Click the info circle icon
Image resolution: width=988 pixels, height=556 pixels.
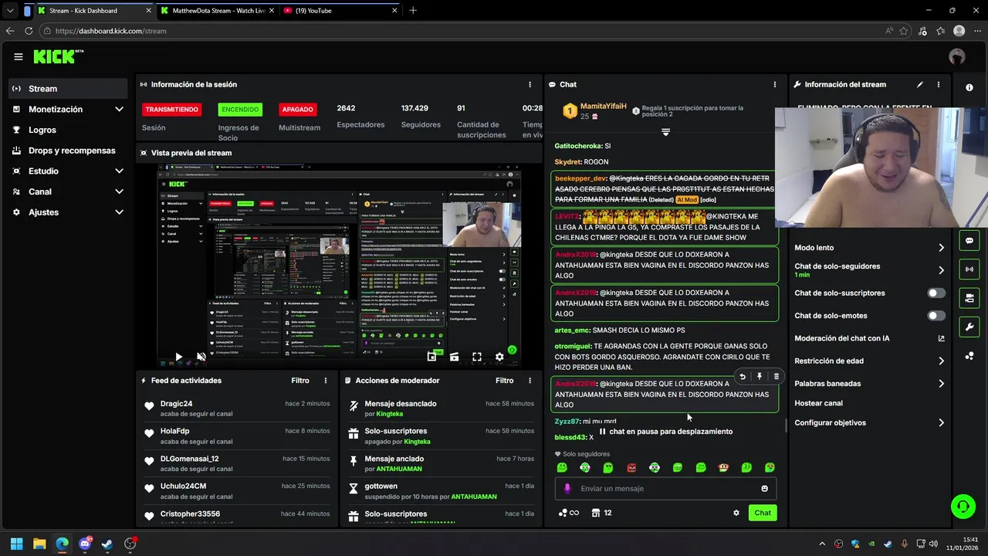coord(969,87)
